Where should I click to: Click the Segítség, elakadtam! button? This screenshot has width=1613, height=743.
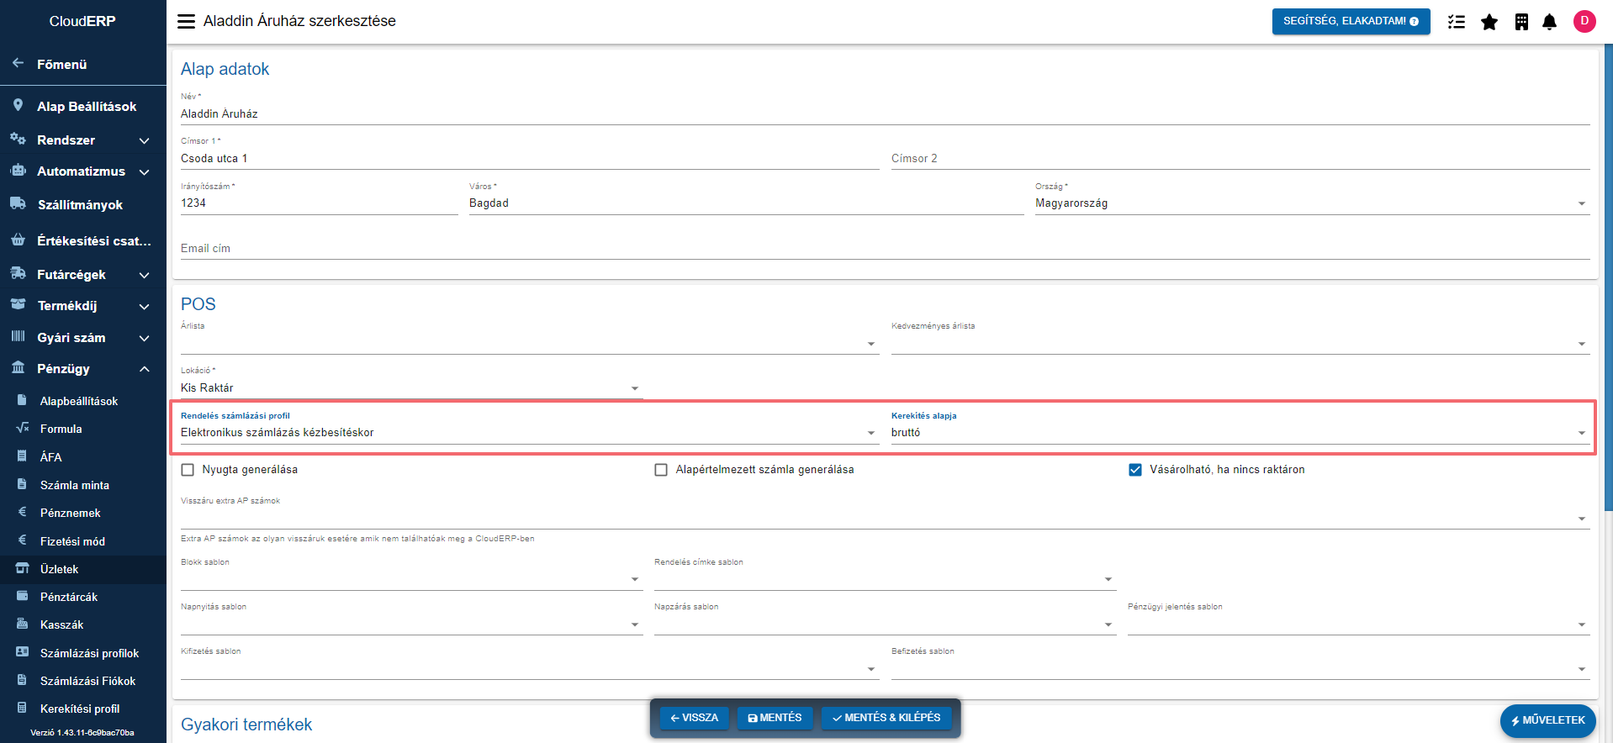pos(1351,21)
